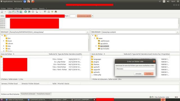Open the Connexion rapide history dropdown
The image size is (180, 101).
point(93,16)
